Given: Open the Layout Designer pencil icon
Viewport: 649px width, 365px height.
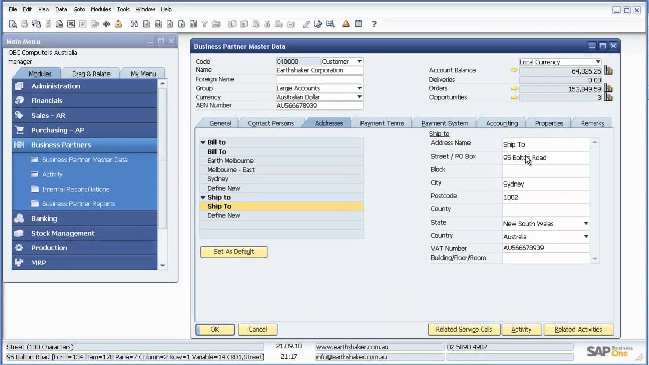Looking at the screenshot, I should click(x=306, y=24).
